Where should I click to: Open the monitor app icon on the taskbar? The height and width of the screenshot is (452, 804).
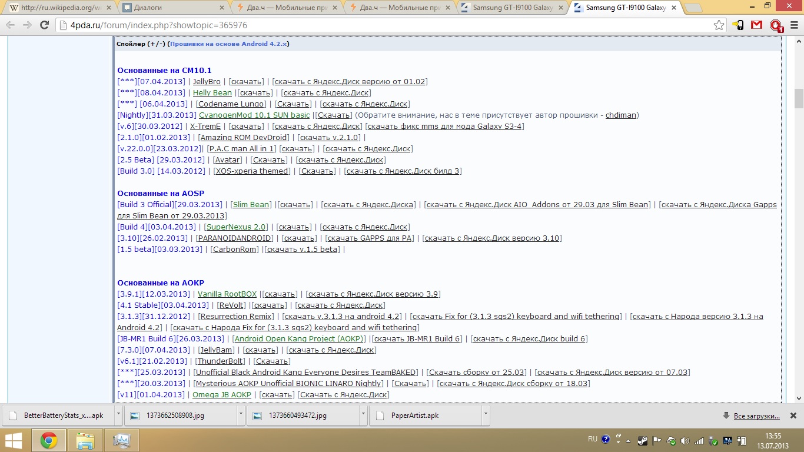tap(122, 440)
